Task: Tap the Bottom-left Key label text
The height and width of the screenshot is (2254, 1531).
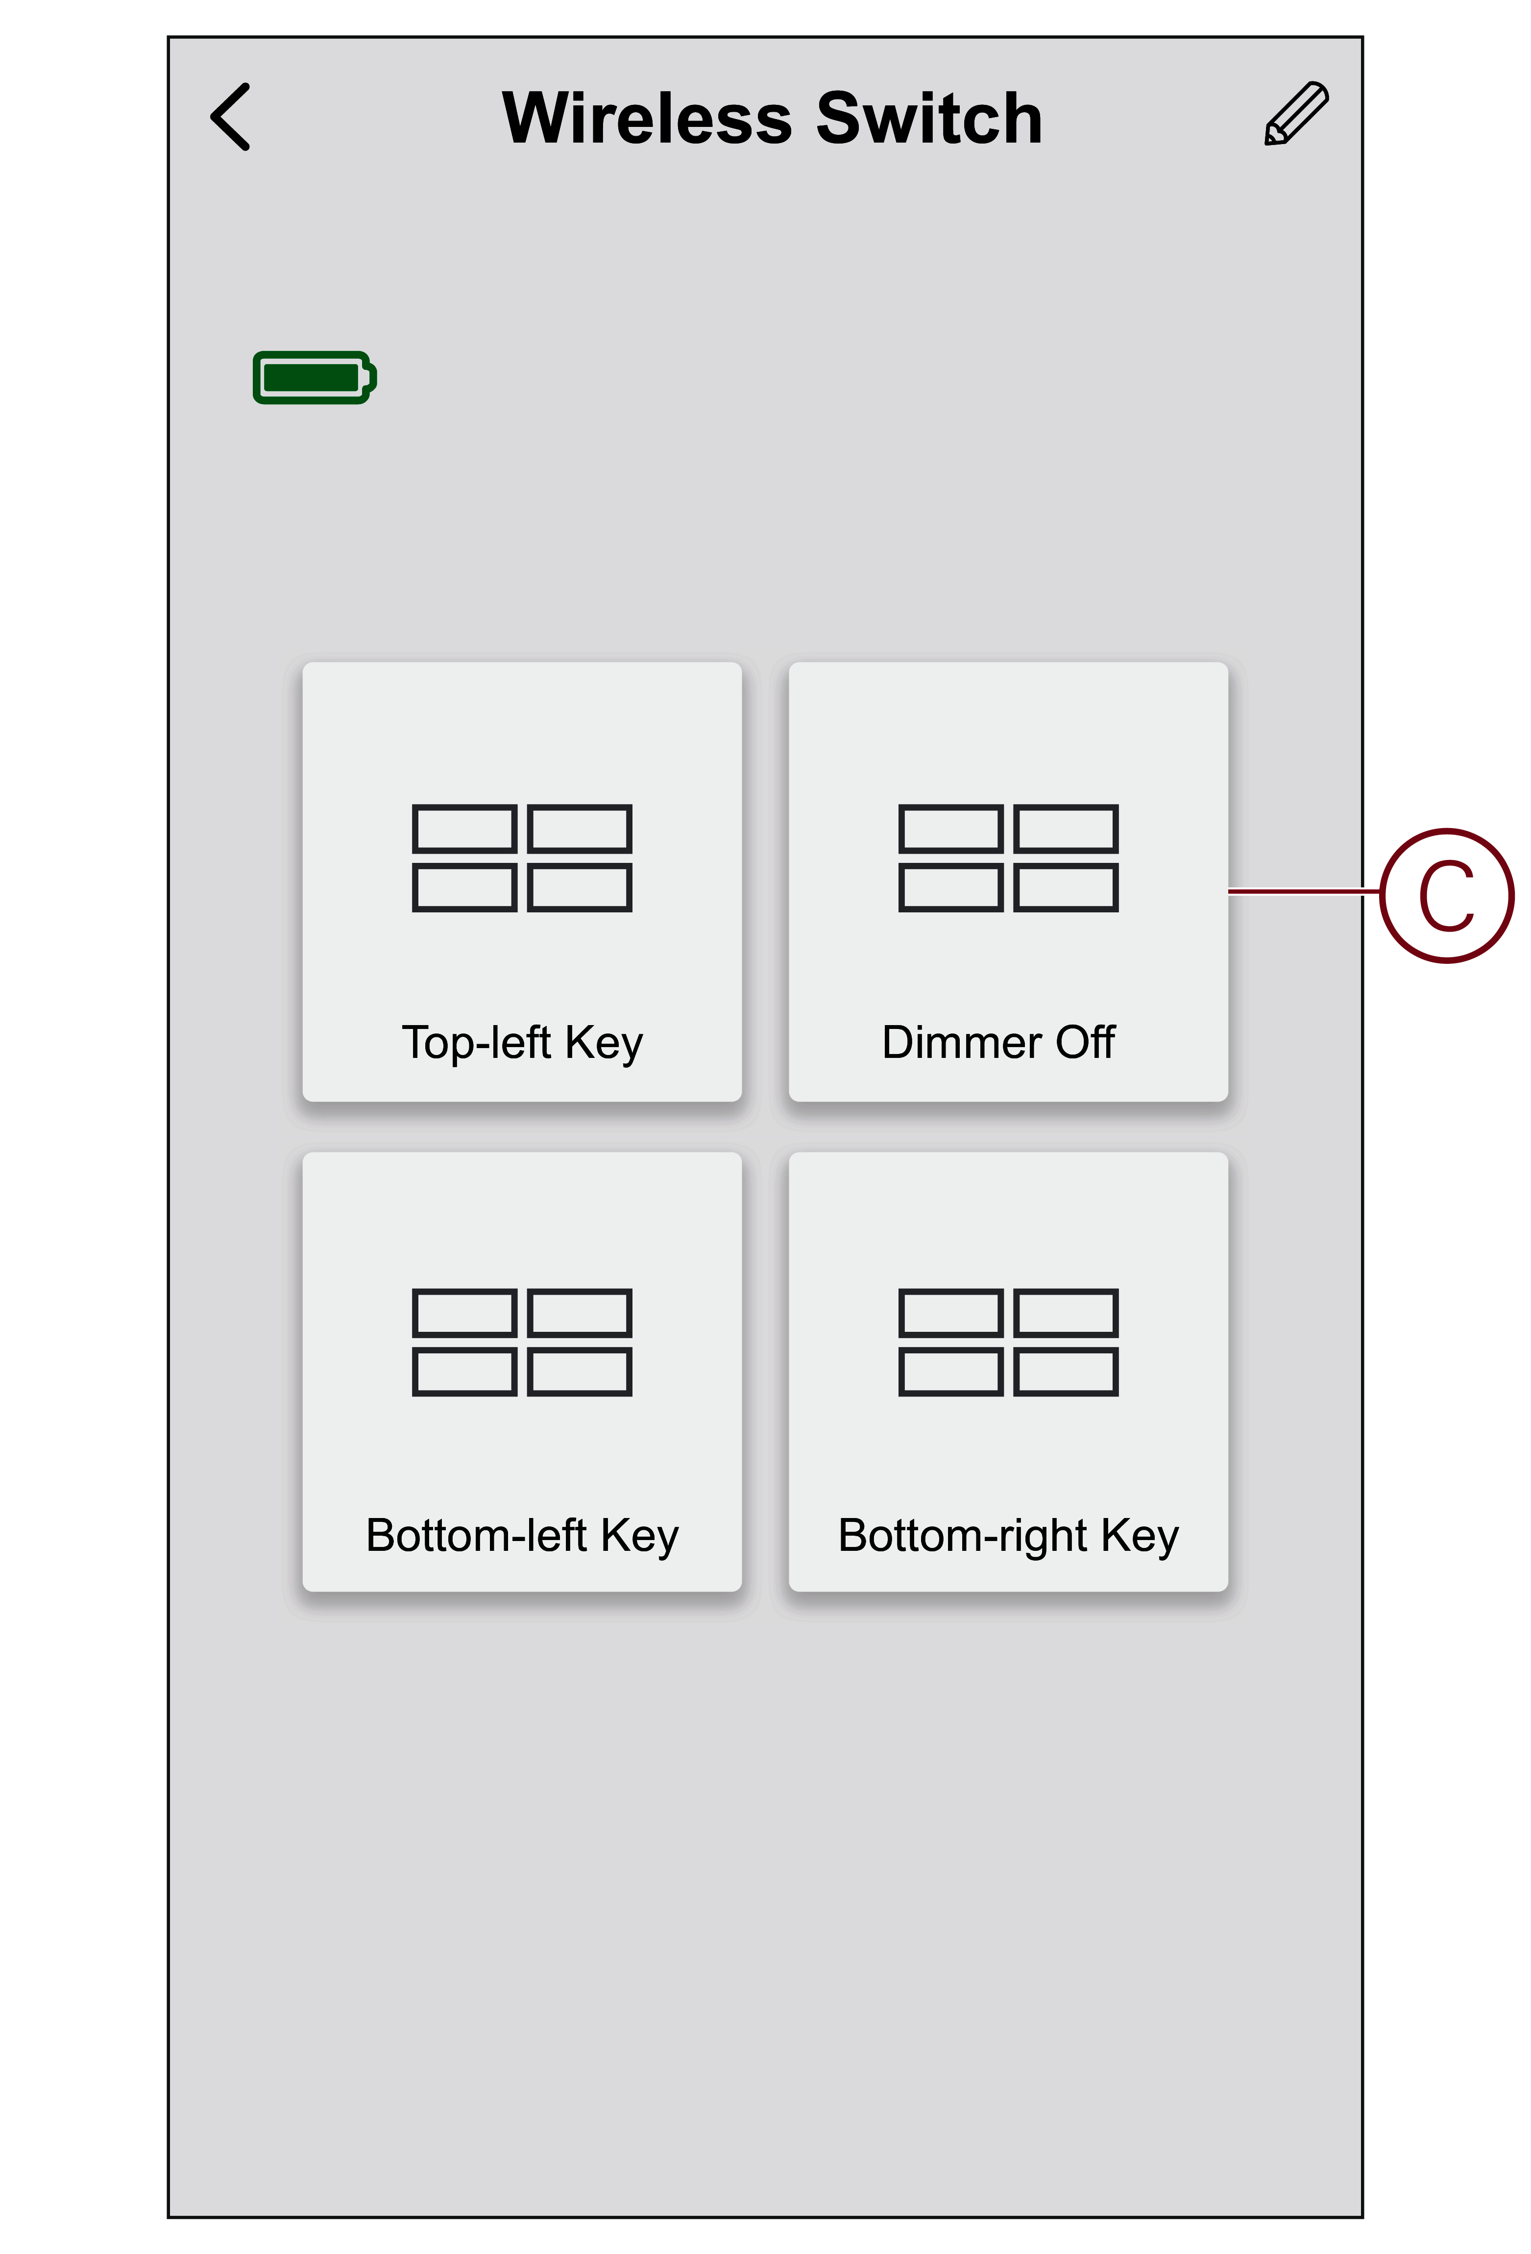Action: [x=523, y=1536]
